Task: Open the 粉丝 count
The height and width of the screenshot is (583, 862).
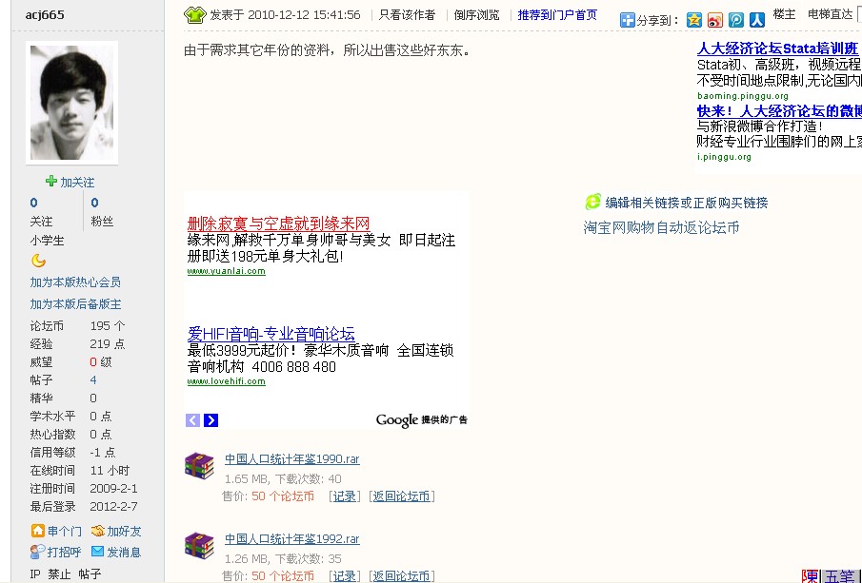Action: point(94,203)
